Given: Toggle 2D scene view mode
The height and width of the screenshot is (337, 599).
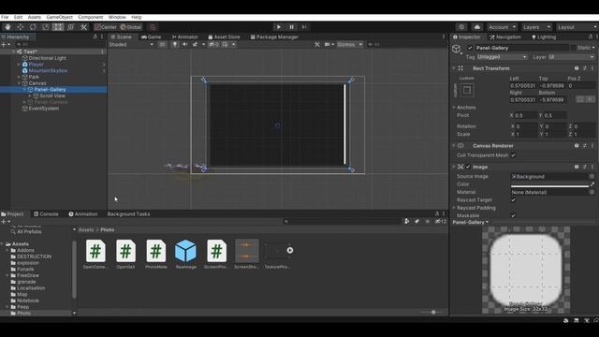Looking at the screenshot, I should [163, 44].
